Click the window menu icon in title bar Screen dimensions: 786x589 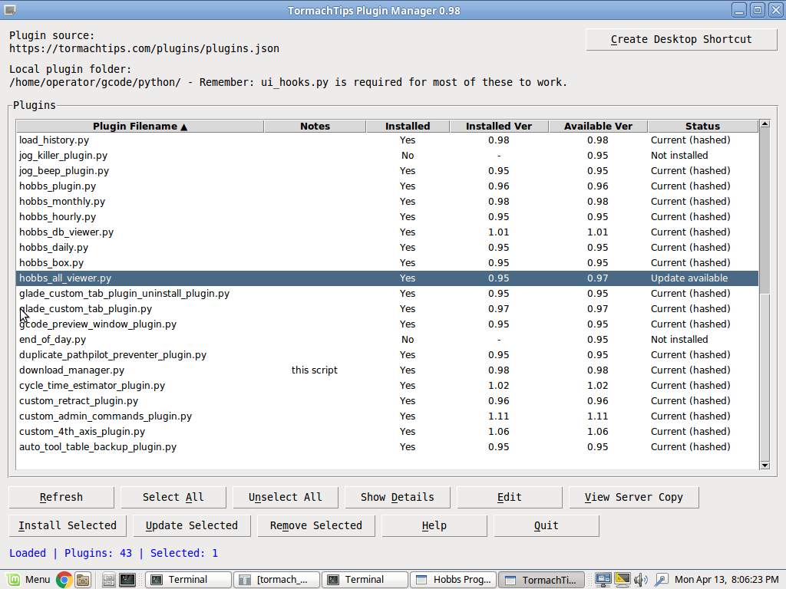10,10
